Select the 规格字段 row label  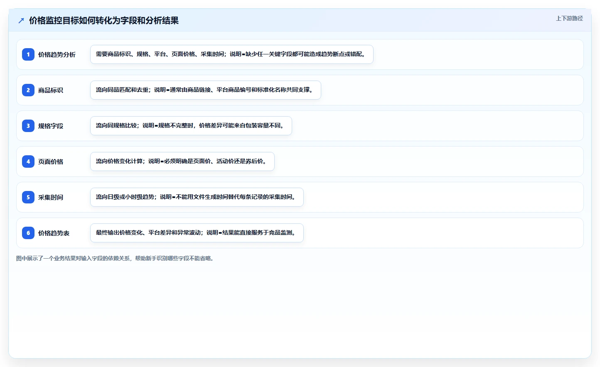pyautogui.click(x=51, y=126)
